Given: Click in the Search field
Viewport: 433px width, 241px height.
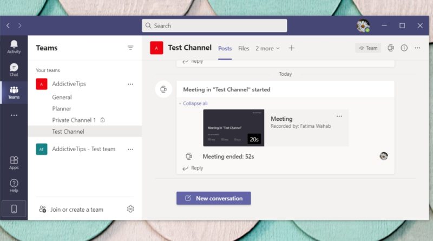Looking at the screenshot, I should tap(214, 25).
